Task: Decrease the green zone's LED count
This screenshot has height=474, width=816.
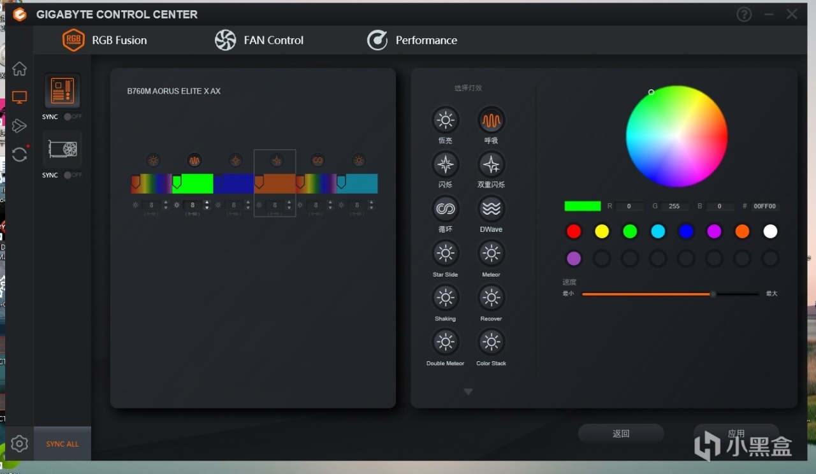Action: coord(207,208)
